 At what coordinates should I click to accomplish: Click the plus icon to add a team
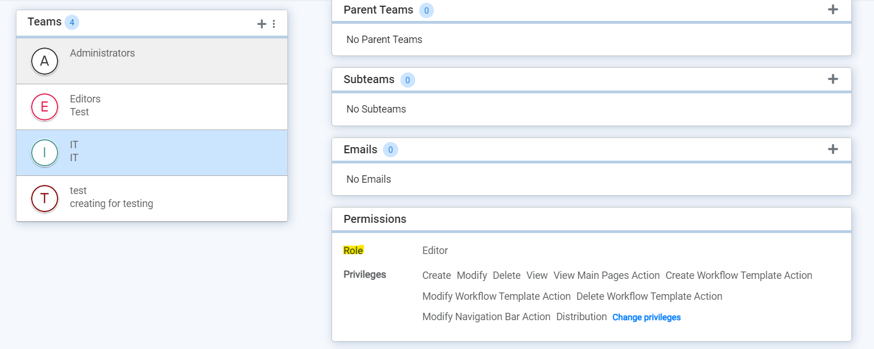point(261,24)
